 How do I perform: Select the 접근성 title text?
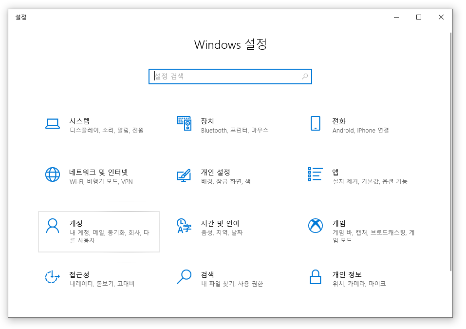(79, 274)
